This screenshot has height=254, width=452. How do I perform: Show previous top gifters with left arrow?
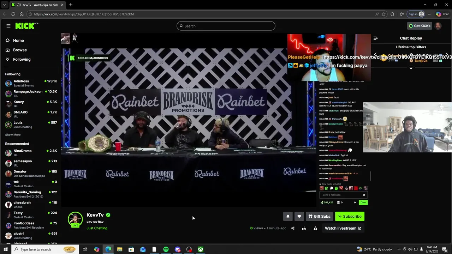tap(375, 55)
